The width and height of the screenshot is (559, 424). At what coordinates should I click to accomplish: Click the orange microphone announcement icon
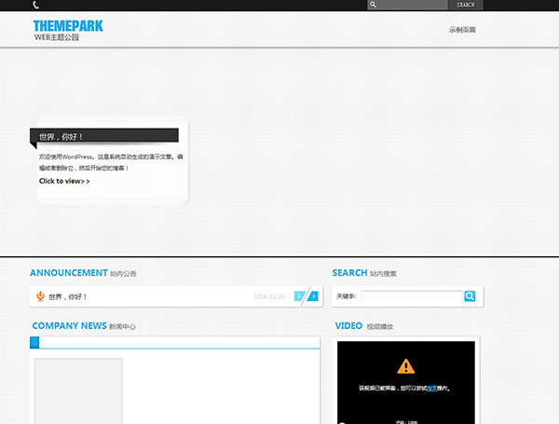coord(40,296)
